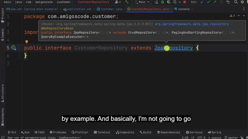Viewport: 248px width, 139px height.
Task: Open the Endpoints tool window
Action: tap(125, 132)
